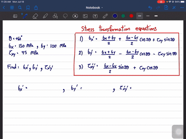Choose the green pen color
The width and height of the screenshot is (186, 139).
coord(123,16)
